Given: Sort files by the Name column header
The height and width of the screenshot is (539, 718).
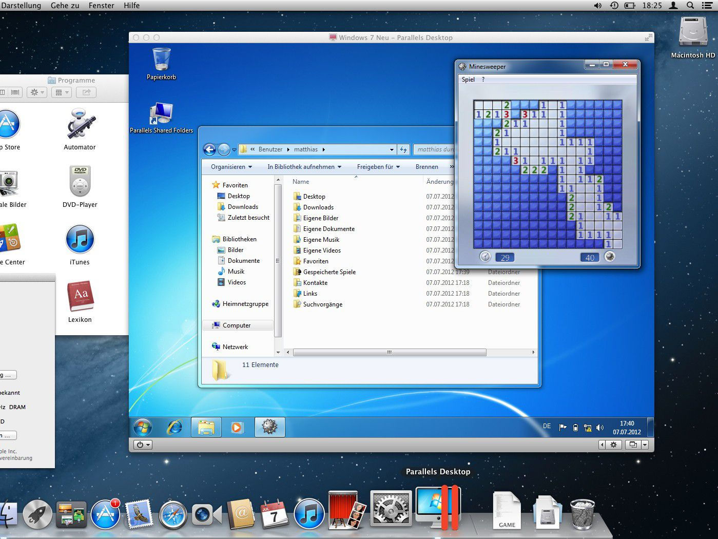Looking at the screenshot, I should click(301, 182).
